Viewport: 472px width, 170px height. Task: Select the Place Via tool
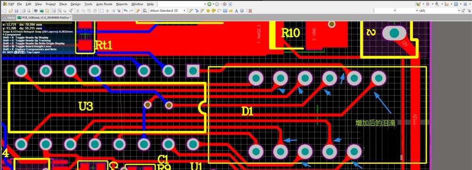pyautogui.click(x=213, y=11)
